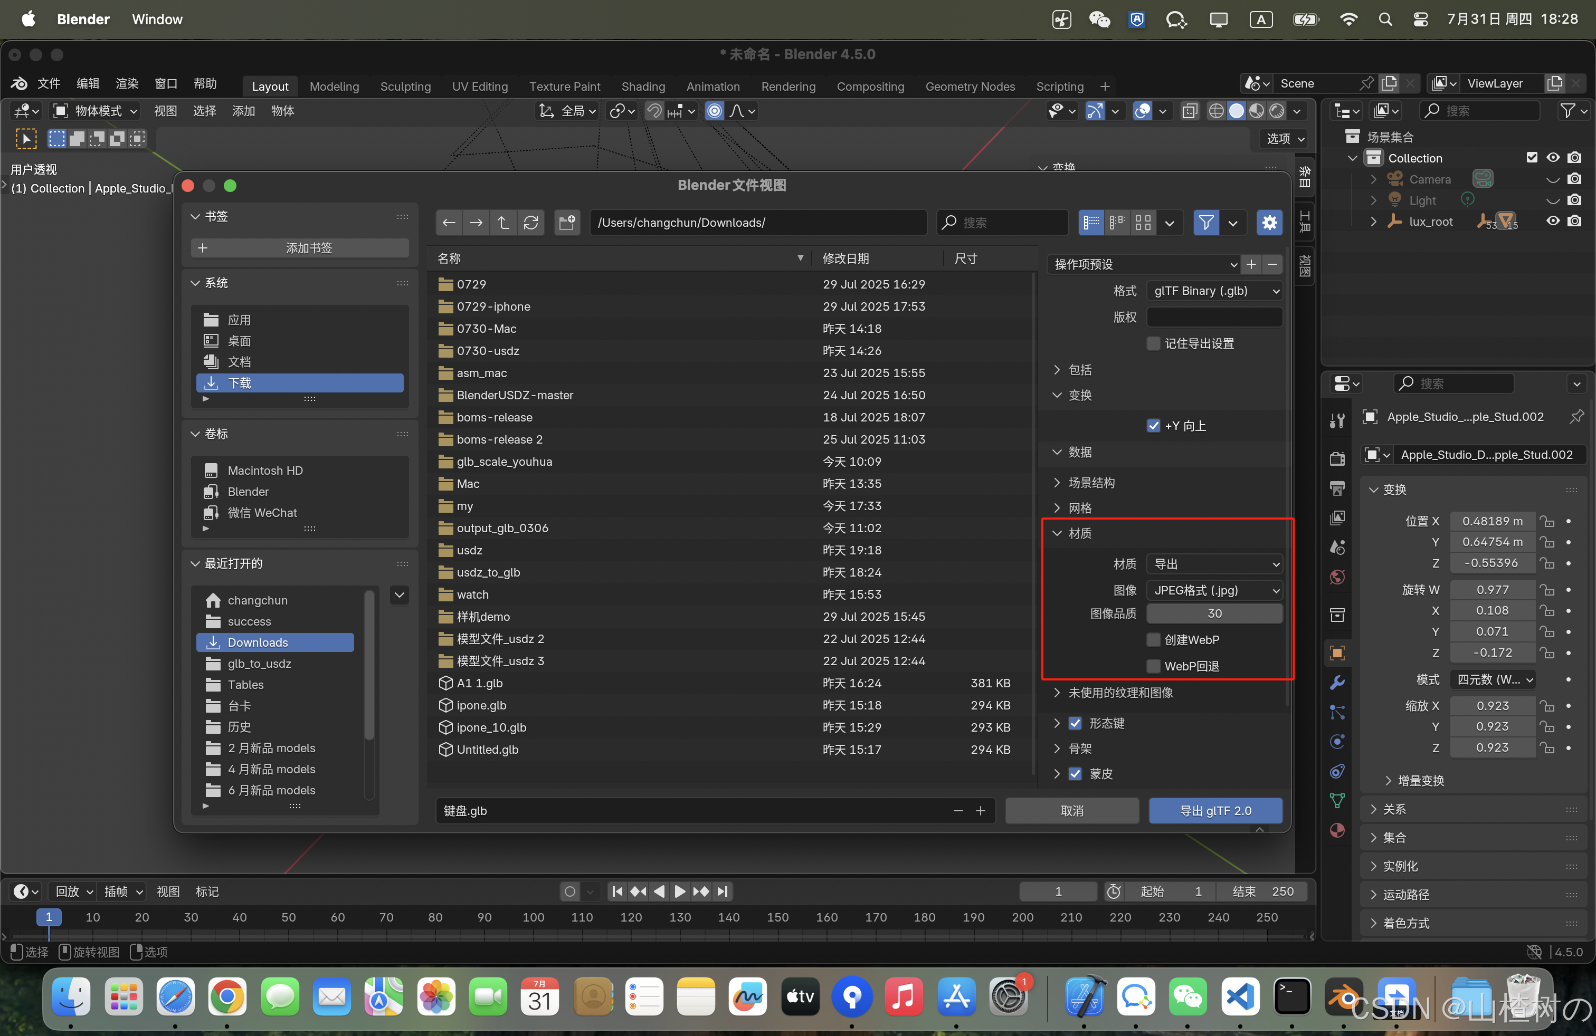Open Modifiers properties tab wrench icon

(1337, 682)
